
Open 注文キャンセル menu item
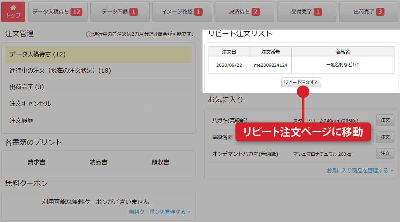[x=98, y=104]
